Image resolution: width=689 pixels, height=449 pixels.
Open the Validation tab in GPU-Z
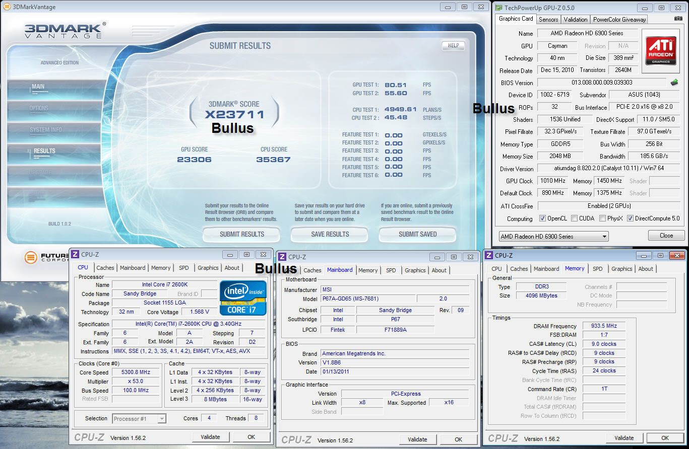coord(575,20)
